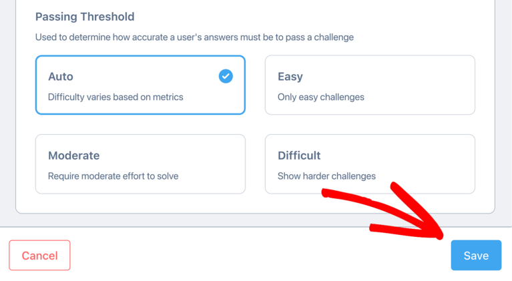Image resolution: width=512 pixels, height=281 pixels.
Task: Cancel the threshold changes
Action: [39, 255]
